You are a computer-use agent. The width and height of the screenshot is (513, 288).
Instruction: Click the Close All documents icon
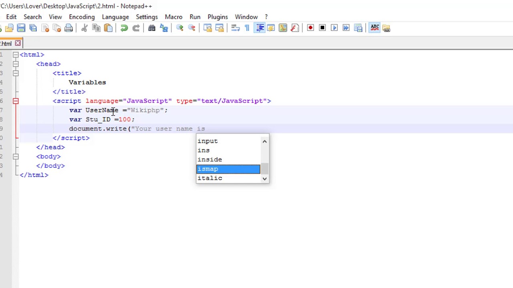click(57, 28)
